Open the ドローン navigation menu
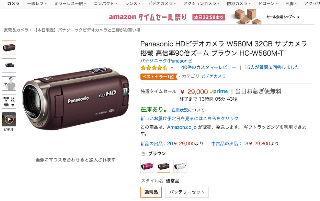 pyautogui.click(x=268, y=4)
